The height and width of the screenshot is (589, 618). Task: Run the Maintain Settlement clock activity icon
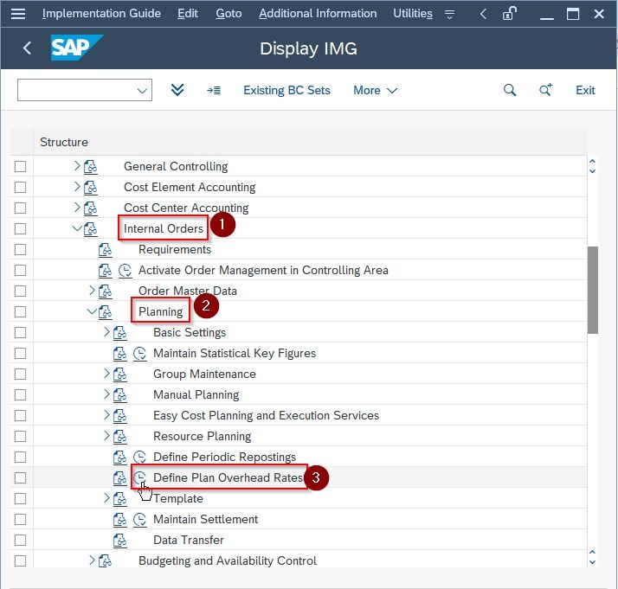click(x=139, y=520)
